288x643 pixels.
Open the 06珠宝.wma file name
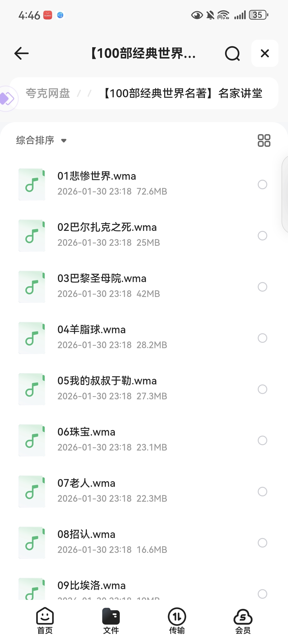coord(86,432)
